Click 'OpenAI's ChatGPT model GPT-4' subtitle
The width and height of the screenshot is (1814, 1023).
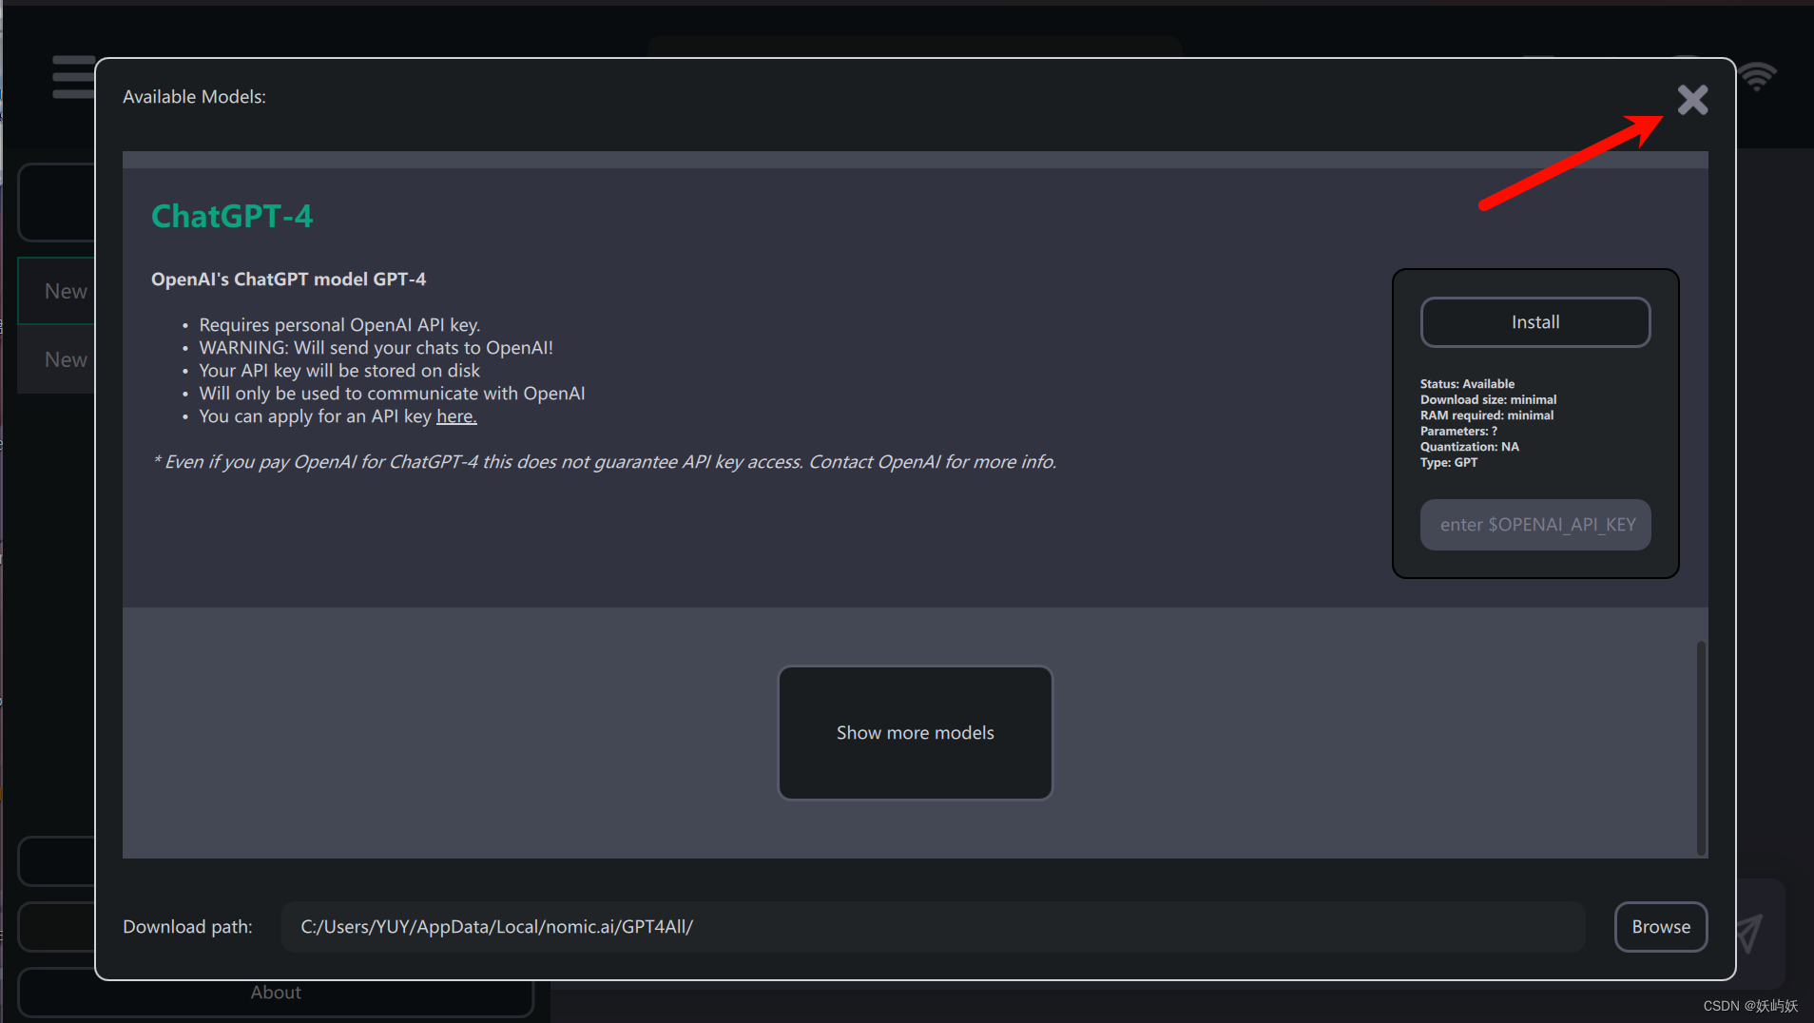pos(288,280)
